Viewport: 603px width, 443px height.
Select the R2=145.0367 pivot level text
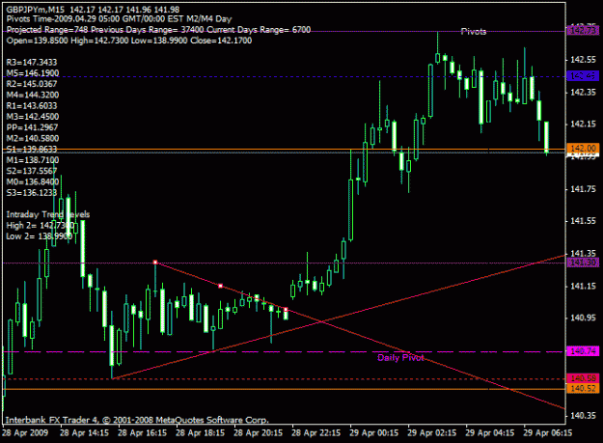point(32,84)
